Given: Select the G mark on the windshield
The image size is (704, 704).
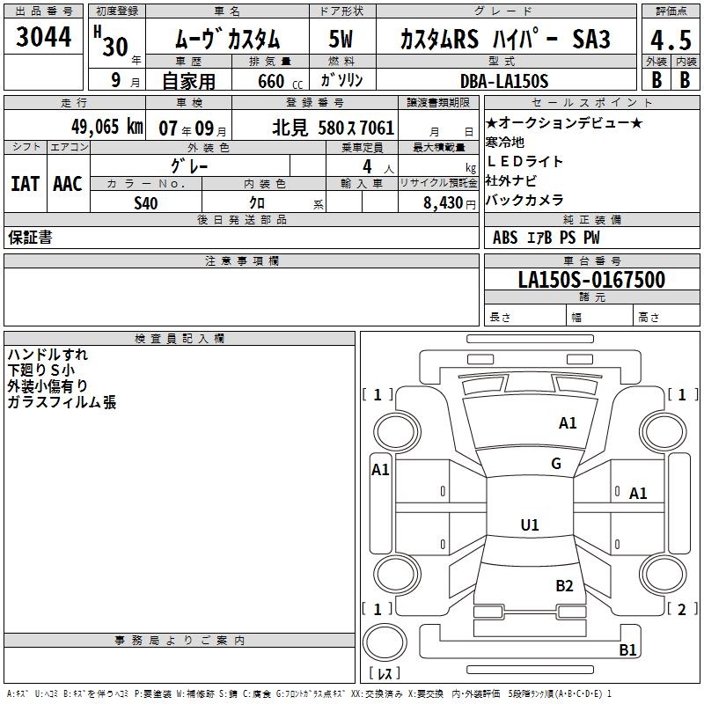Looking at the screenshot, I should (x=555, y=464).
